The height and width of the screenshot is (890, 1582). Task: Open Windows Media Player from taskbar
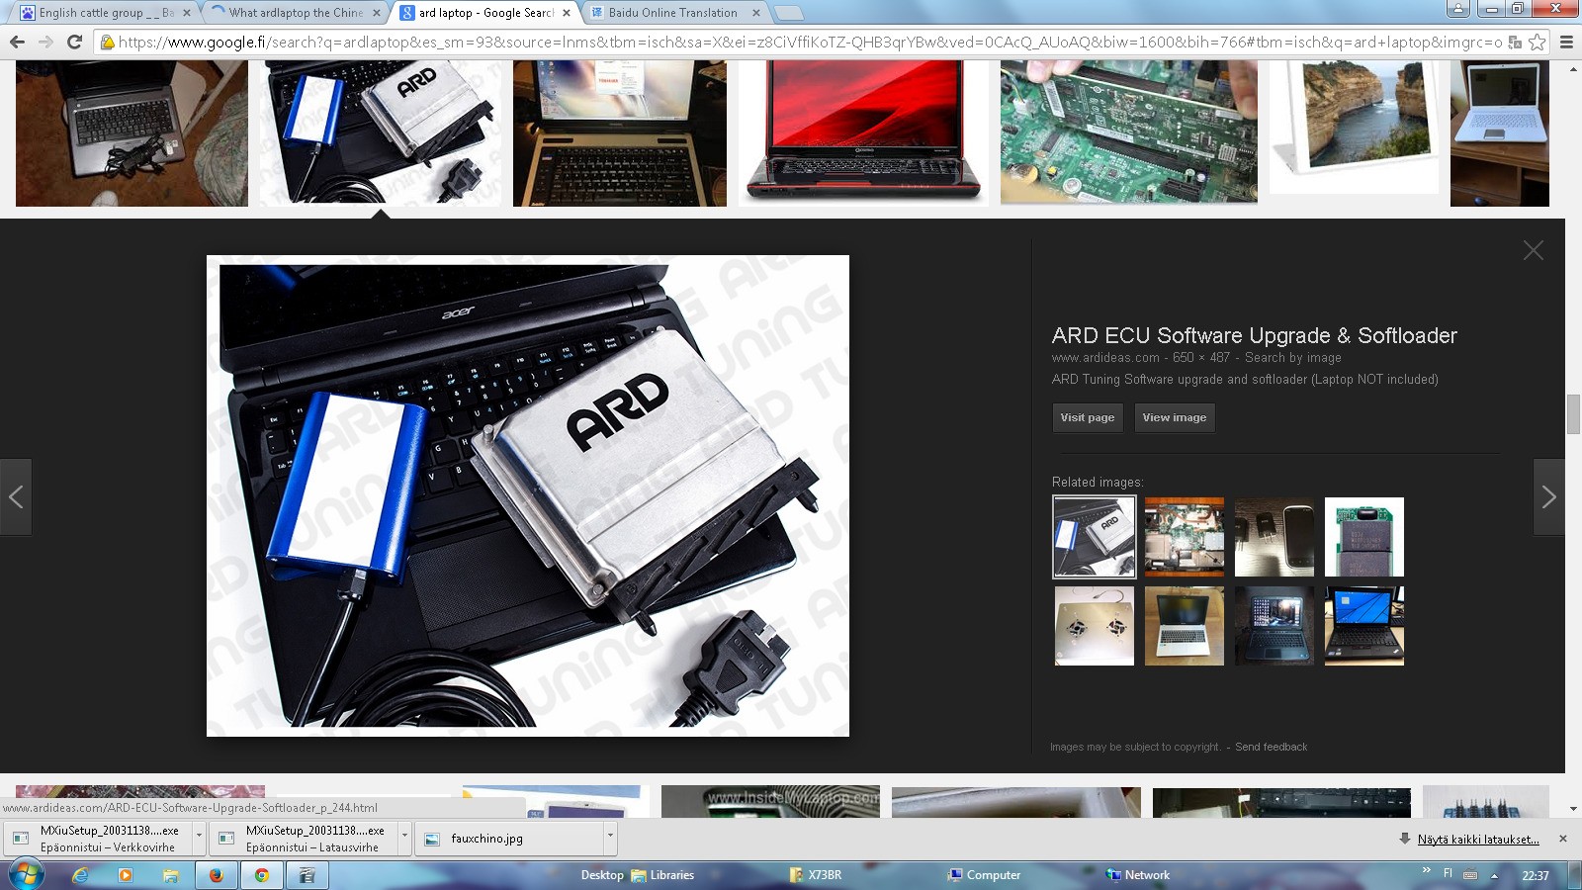[125, 875]
